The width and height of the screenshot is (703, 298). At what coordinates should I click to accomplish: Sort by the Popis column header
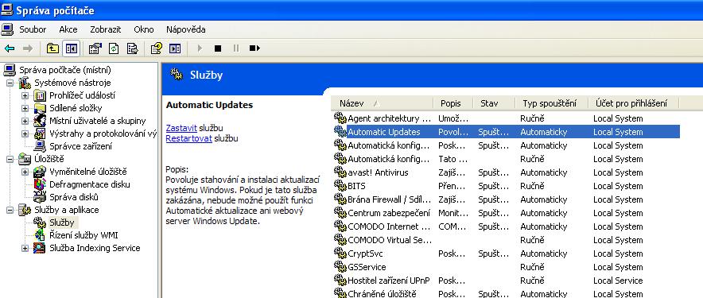452,103
